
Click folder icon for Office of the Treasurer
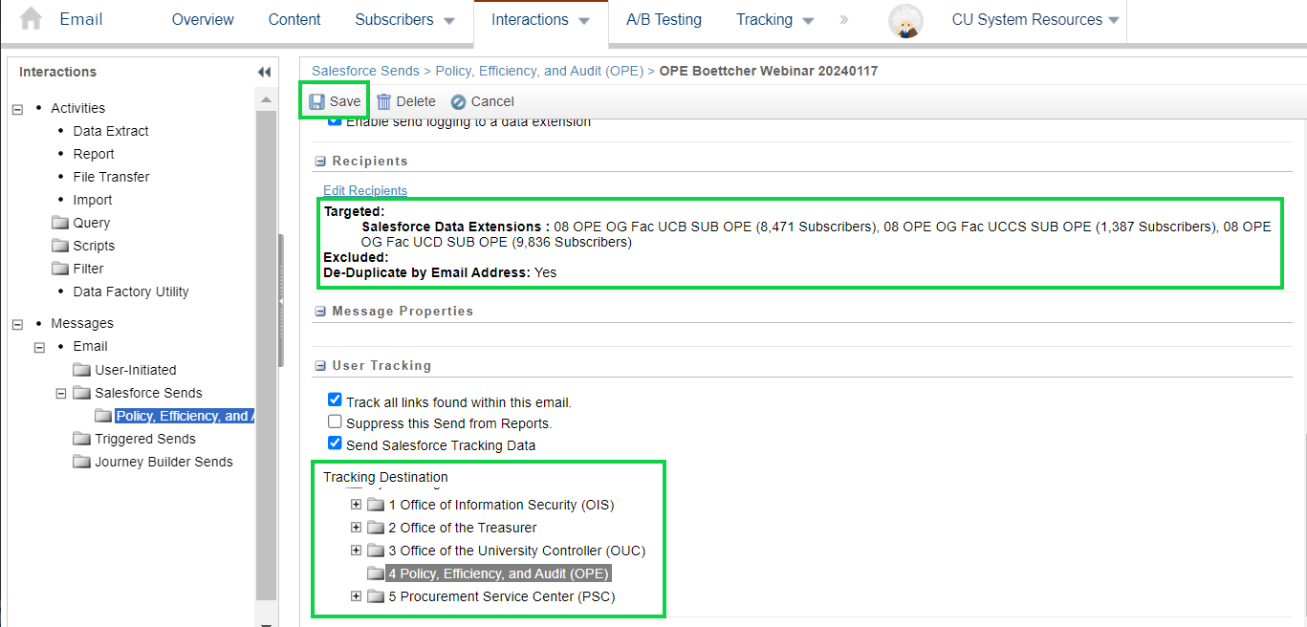point(376,528)
